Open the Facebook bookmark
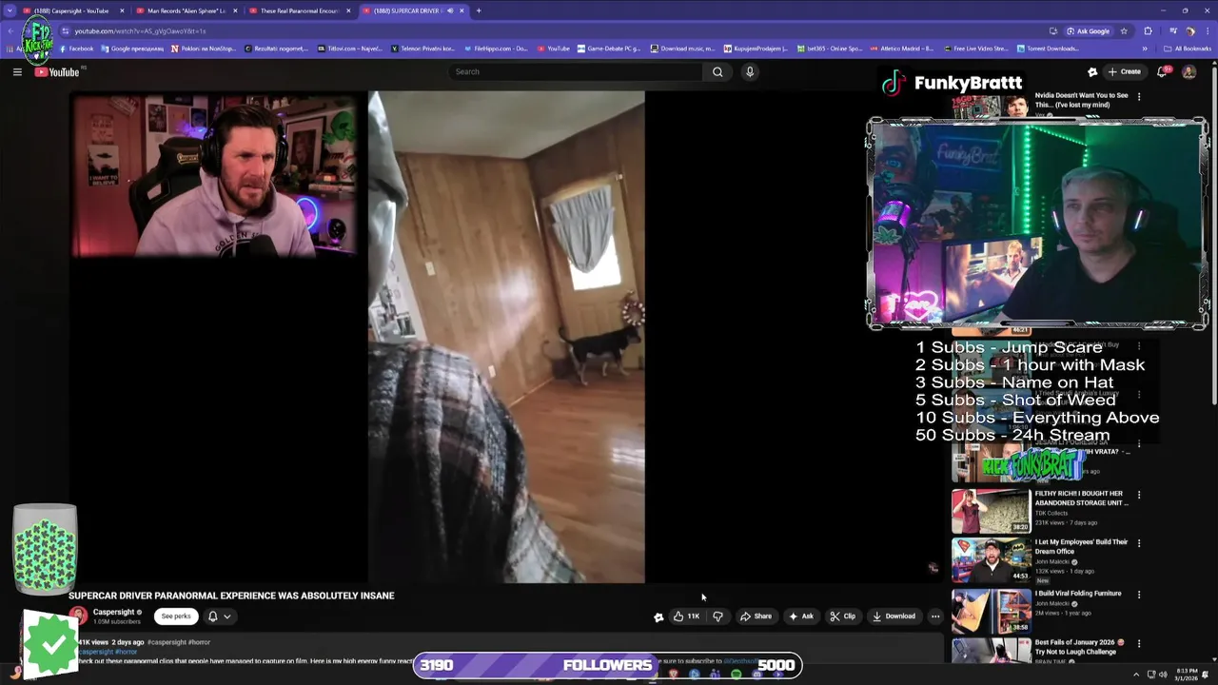 tap(76, 49)
